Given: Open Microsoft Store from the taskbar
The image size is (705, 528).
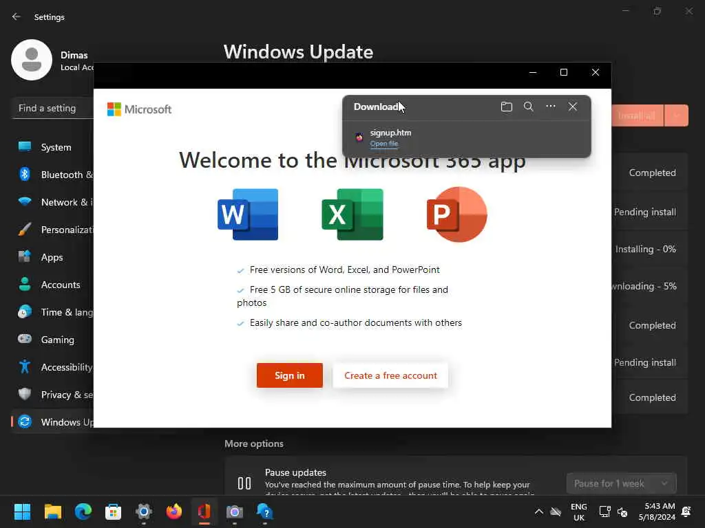Looking at the screenshot, I should pos(114,511).
